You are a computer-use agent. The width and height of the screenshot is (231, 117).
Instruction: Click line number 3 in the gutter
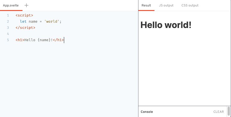tap(8, 28)
